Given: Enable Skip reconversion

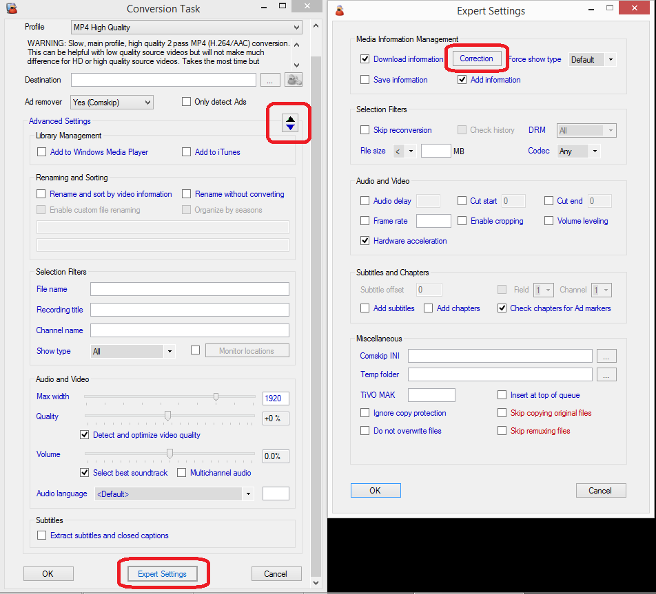Looking at the screenshot, I should (x=365, y=129).
